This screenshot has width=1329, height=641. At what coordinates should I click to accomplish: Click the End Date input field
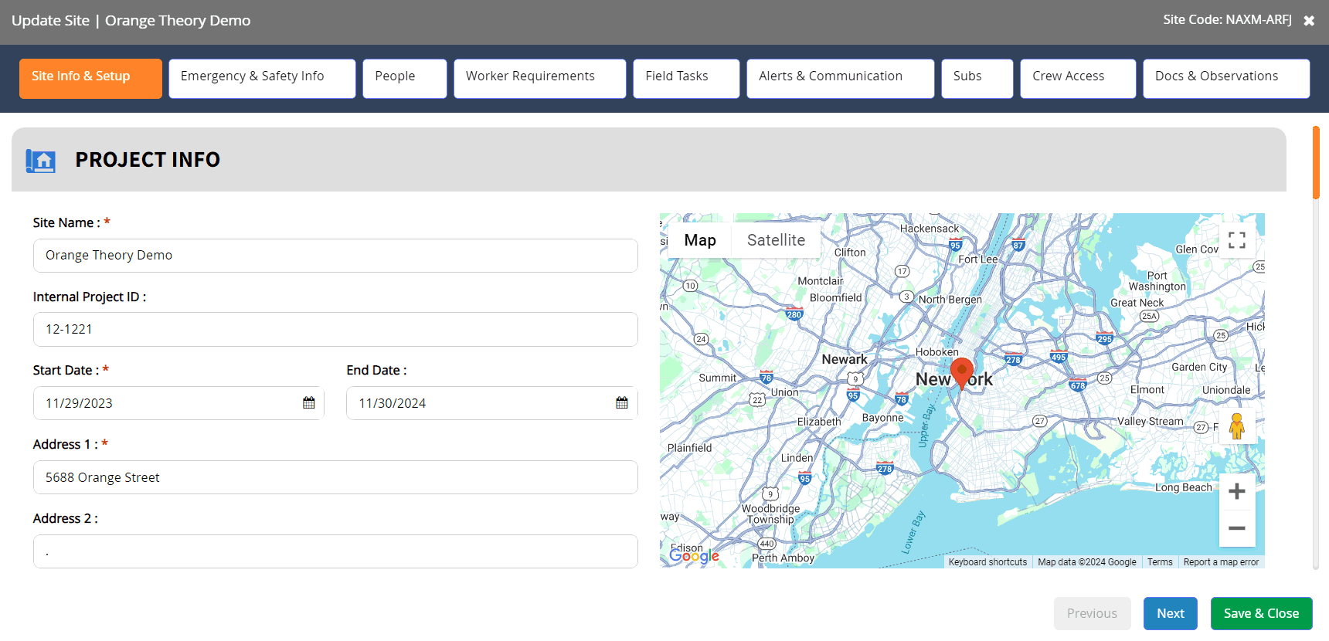pos(492,403)
